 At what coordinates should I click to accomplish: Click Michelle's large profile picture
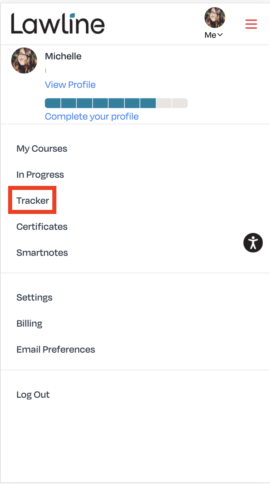click(x=24, y=61)
